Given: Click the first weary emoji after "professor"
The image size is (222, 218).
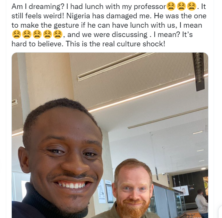Looking at the screenshot, I should pos(171,7).
